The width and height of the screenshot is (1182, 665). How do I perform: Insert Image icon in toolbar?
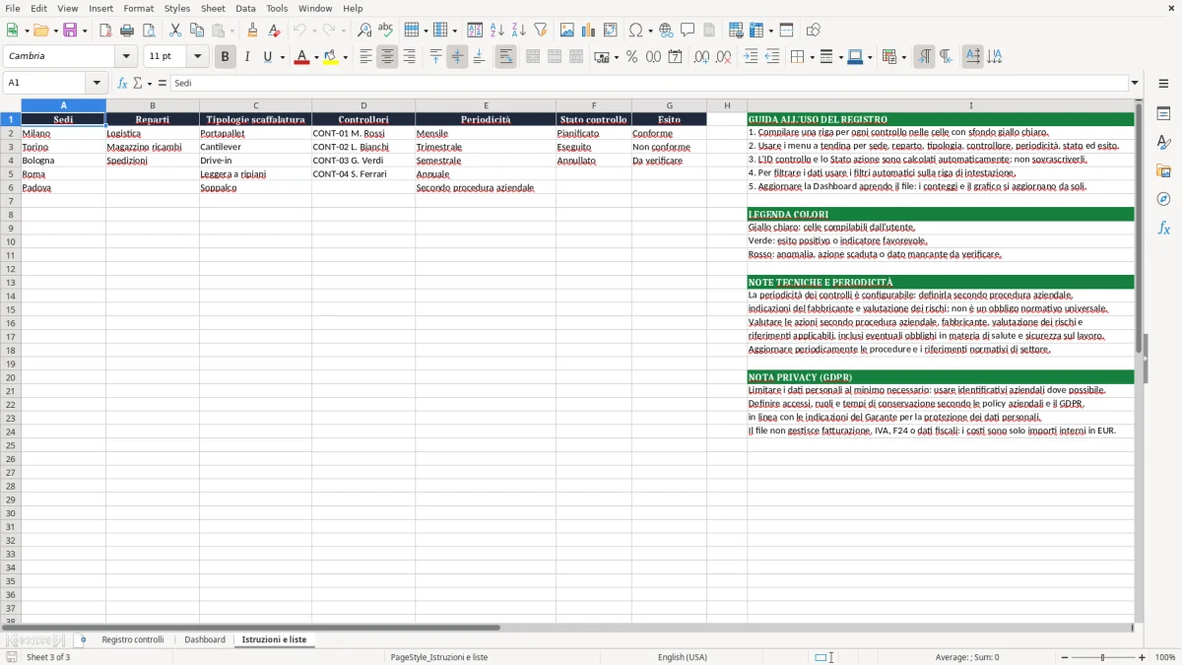pos(567,31)
